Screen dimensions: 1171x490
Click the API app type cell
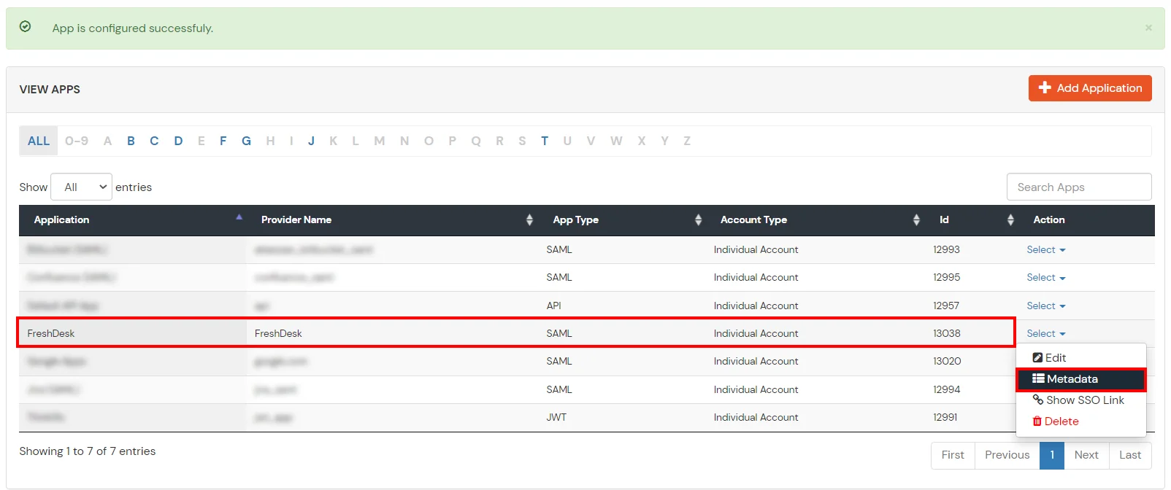point(554,306)
